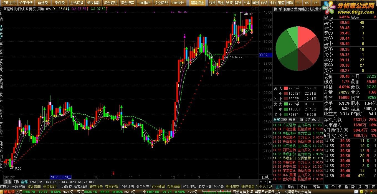The image size is (377, 194).
Task: Select the 风向 tab under alerts
Action: coord(291,187)
